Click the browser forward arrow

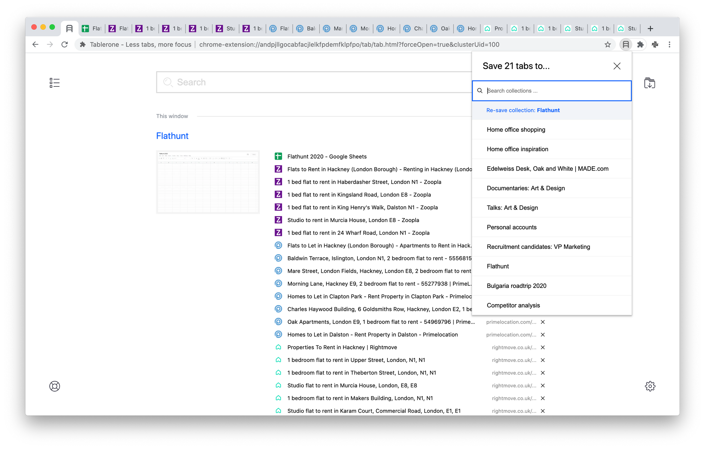pos(50,44)
